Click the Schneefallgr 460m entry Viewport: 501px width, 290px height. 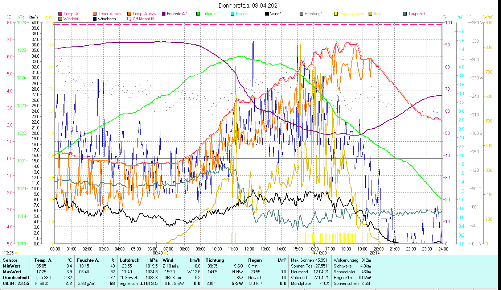pos(352,272)
